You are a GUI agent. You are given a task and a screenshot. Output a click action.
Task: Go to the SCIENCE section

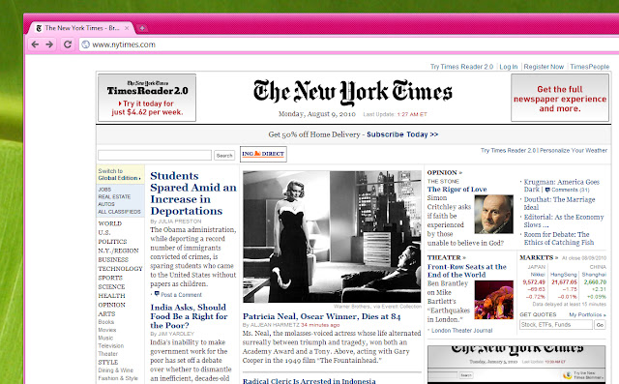[111, 286]
